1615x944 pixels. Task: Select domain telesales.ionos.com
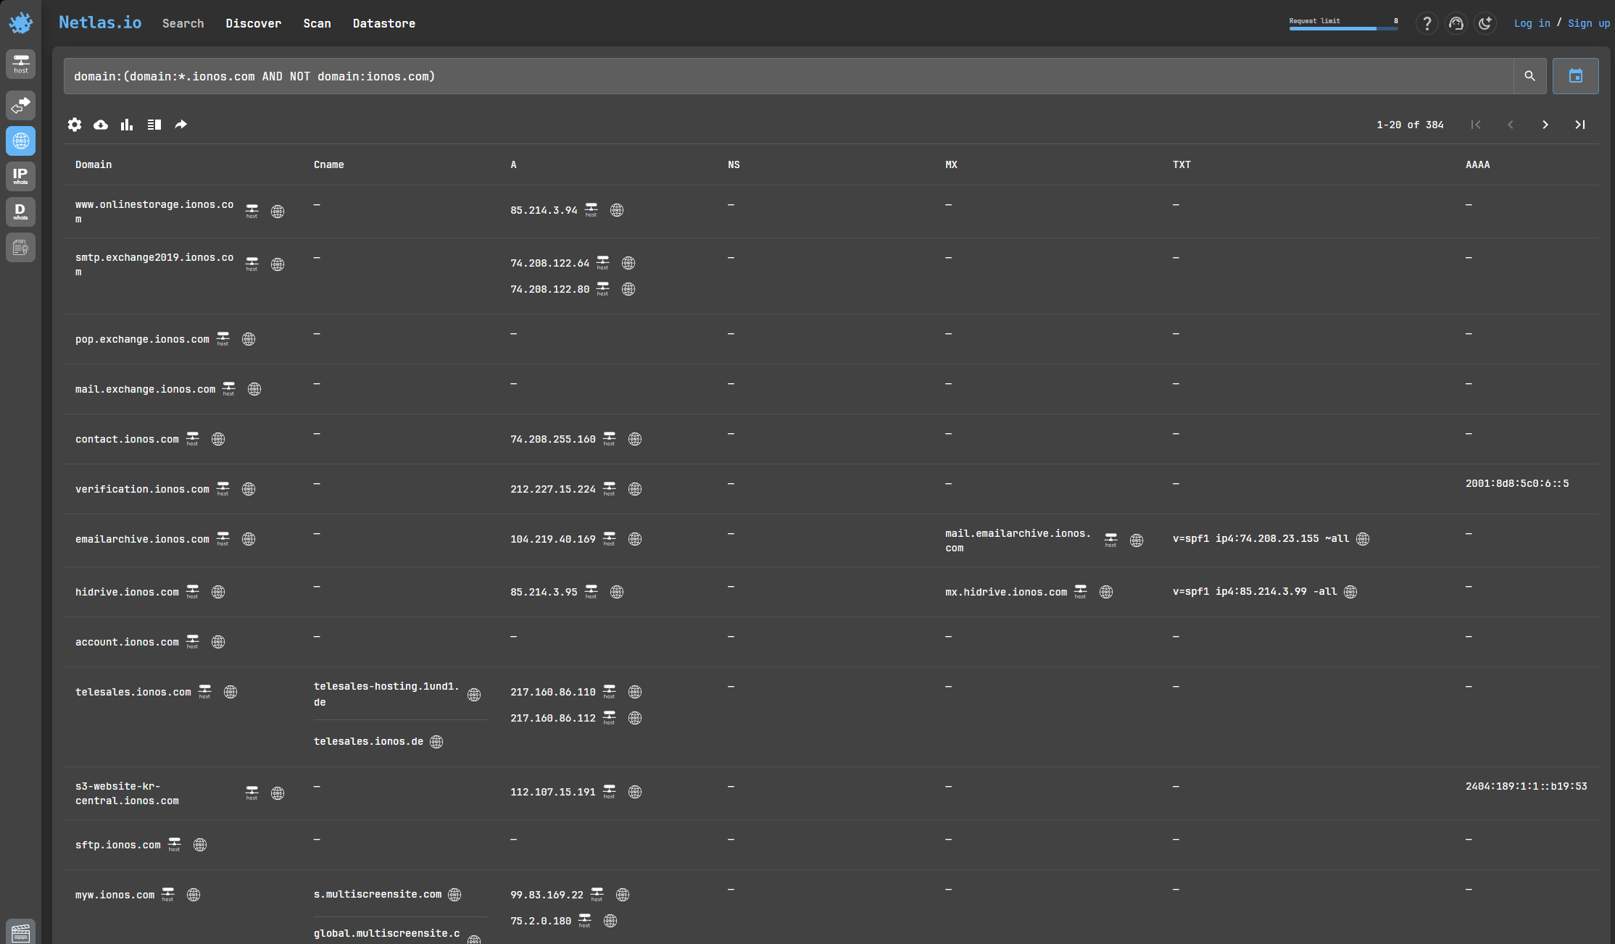tap(133, 692)
